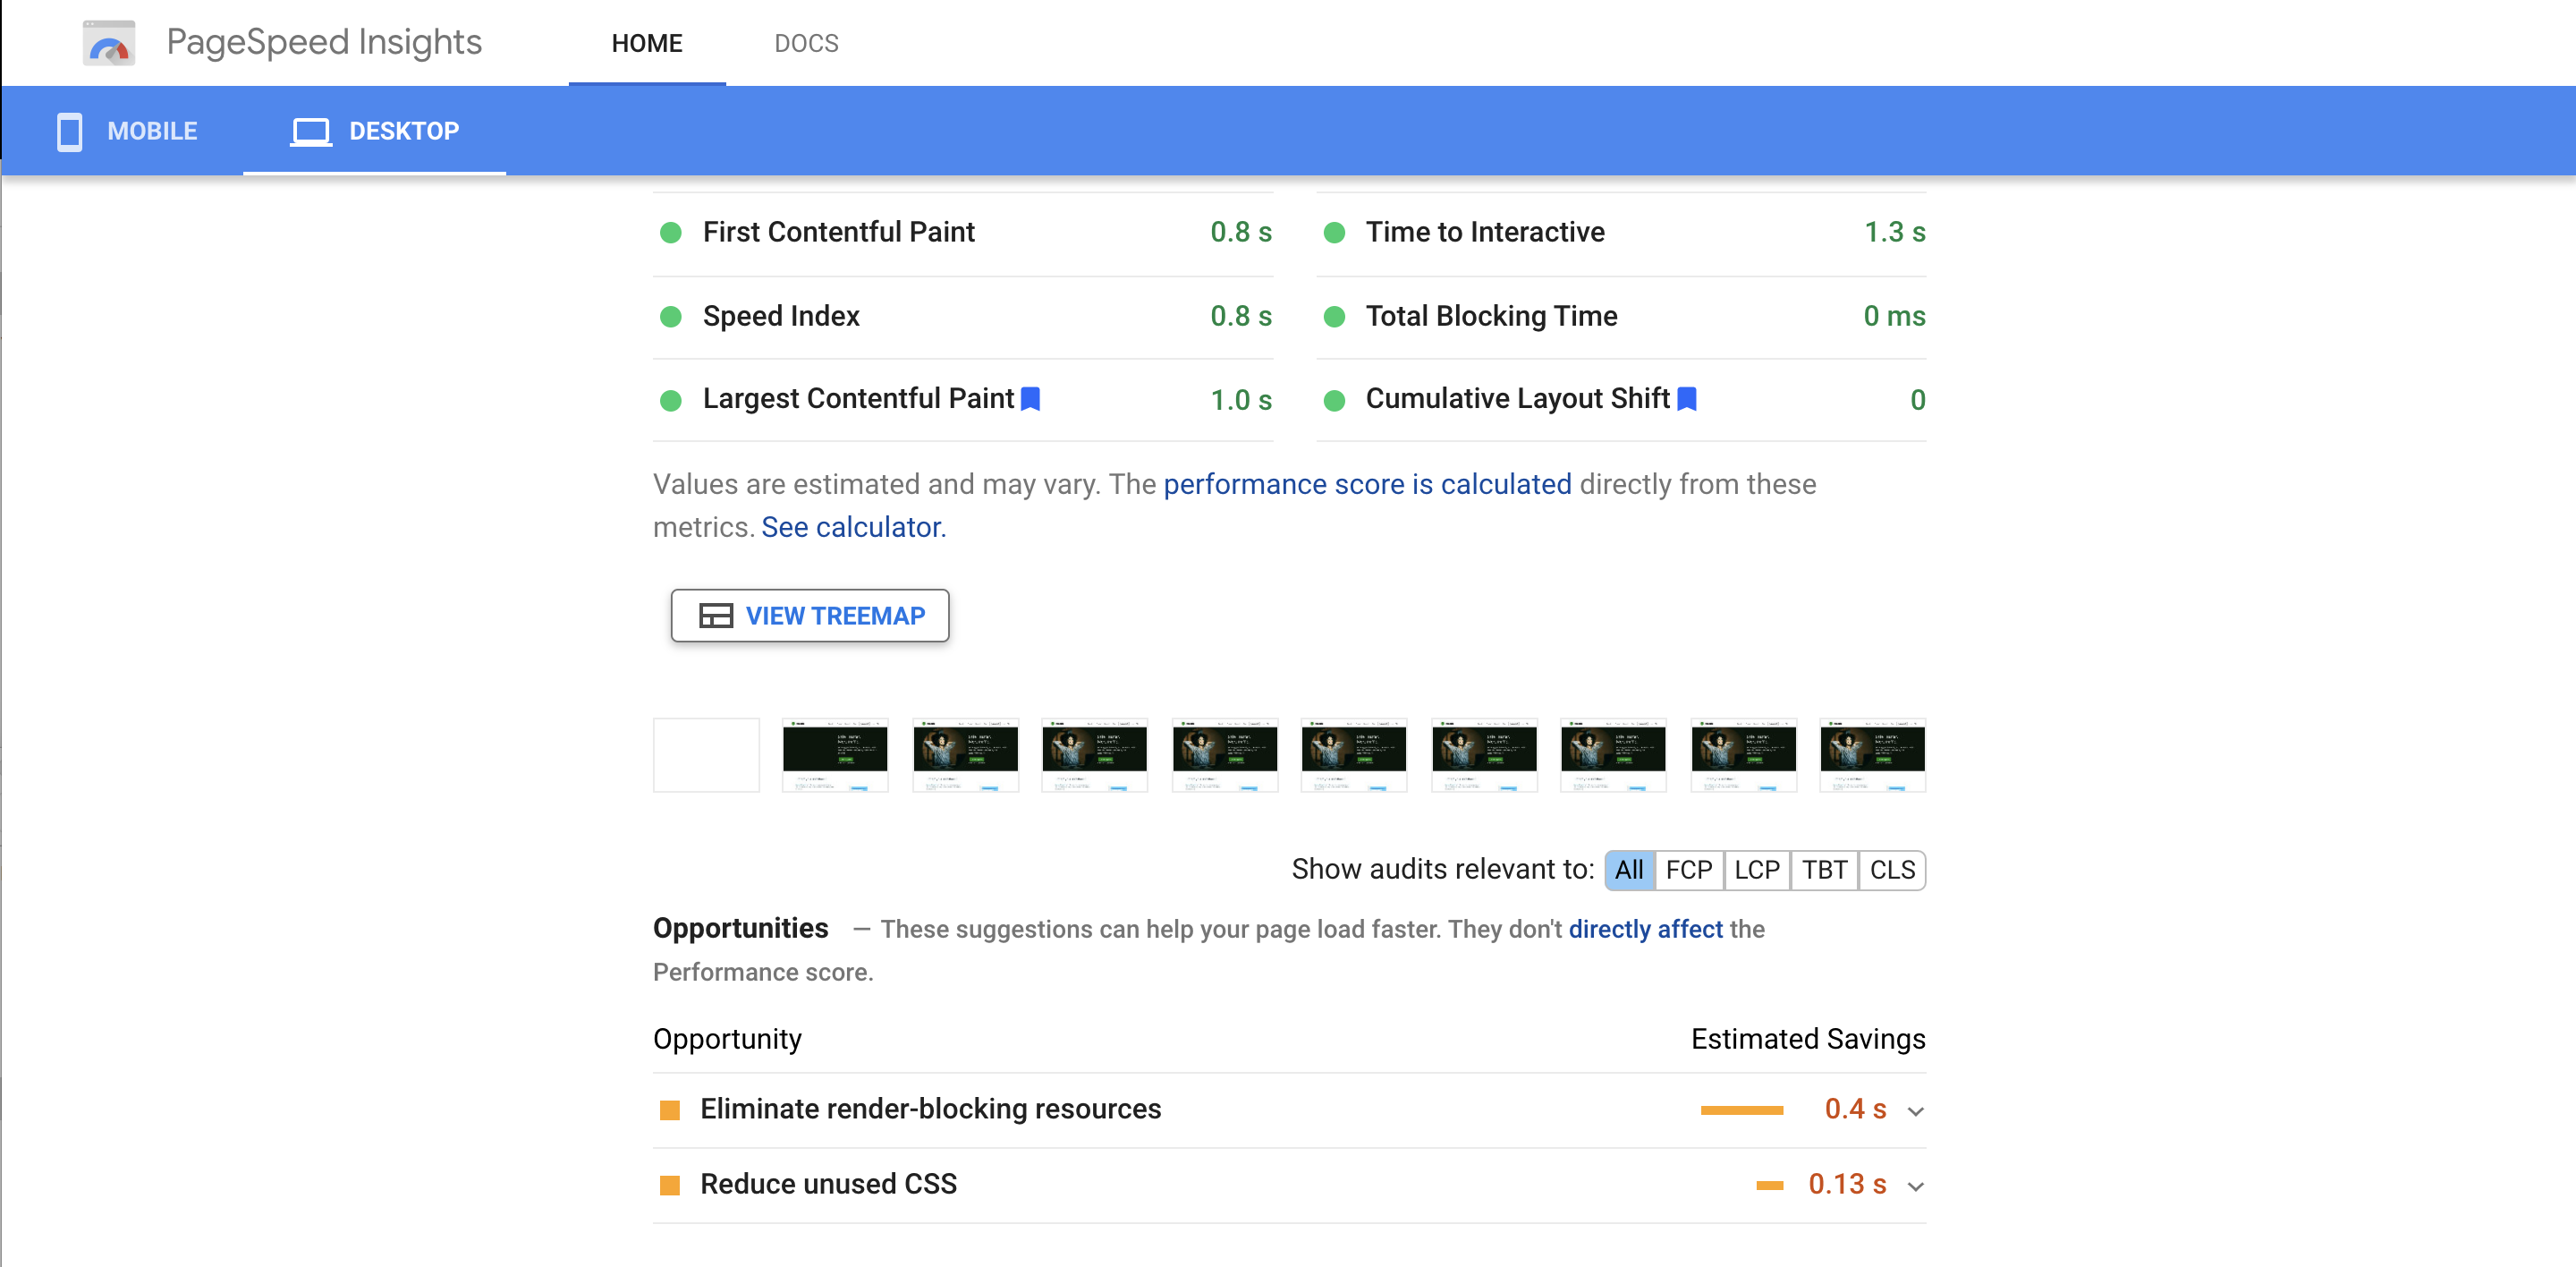Viewport: 2576px width, 1267px height.
Task: Click the green dot icon next to First Contentful Paint
Action: click(x=675, y=232)
